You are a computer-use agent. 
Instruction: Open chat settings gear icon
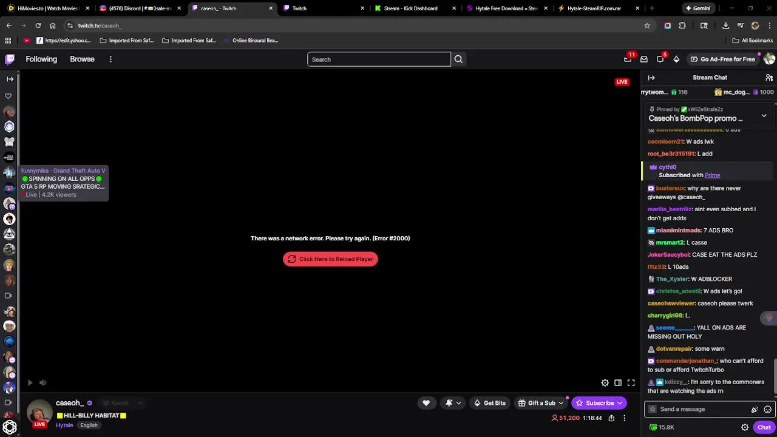745,427
